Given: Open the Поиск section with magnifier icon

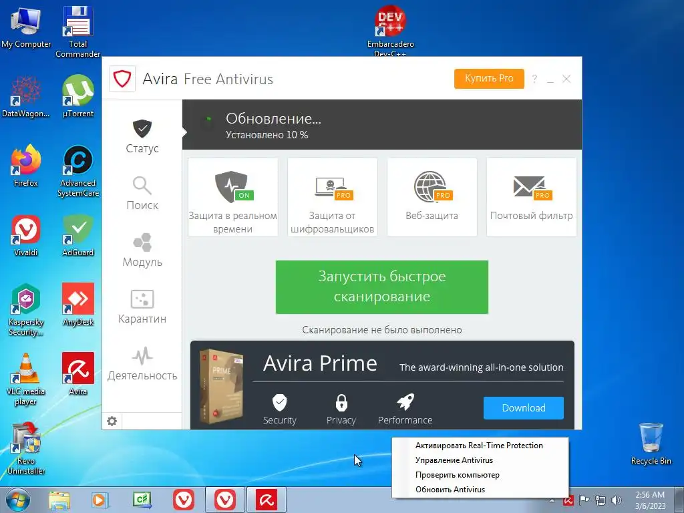Looking at the screenshot, I should pos(142,193).
